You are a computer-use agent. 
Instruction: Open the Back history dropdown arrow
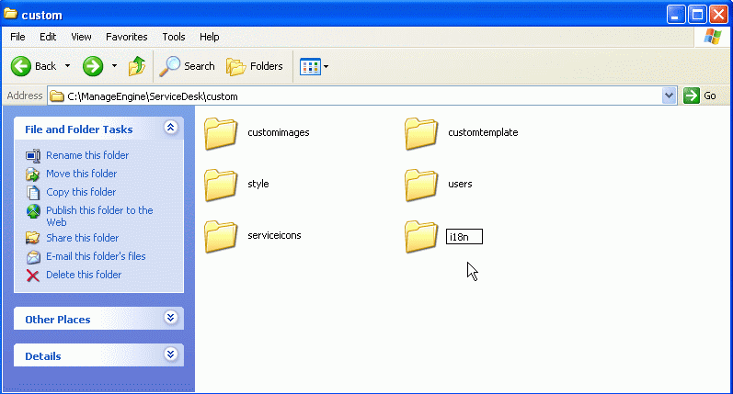tap(67, 66)
